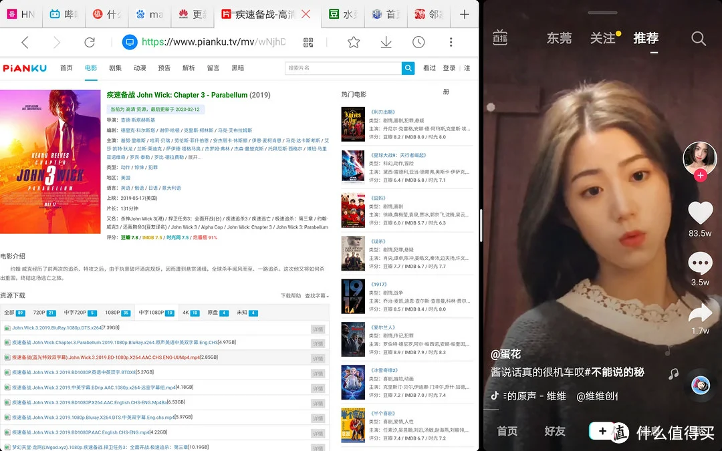This screenshot has width=722, height=451.
Task: Click the PiANKU site logo
Action: point(25,68)
